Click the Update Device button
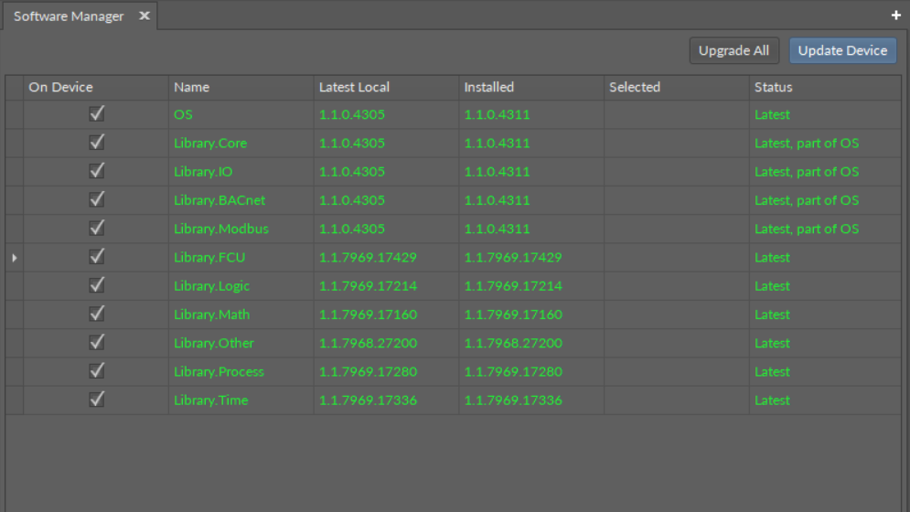This screenshot has height=512, width=910. (842, 51)
